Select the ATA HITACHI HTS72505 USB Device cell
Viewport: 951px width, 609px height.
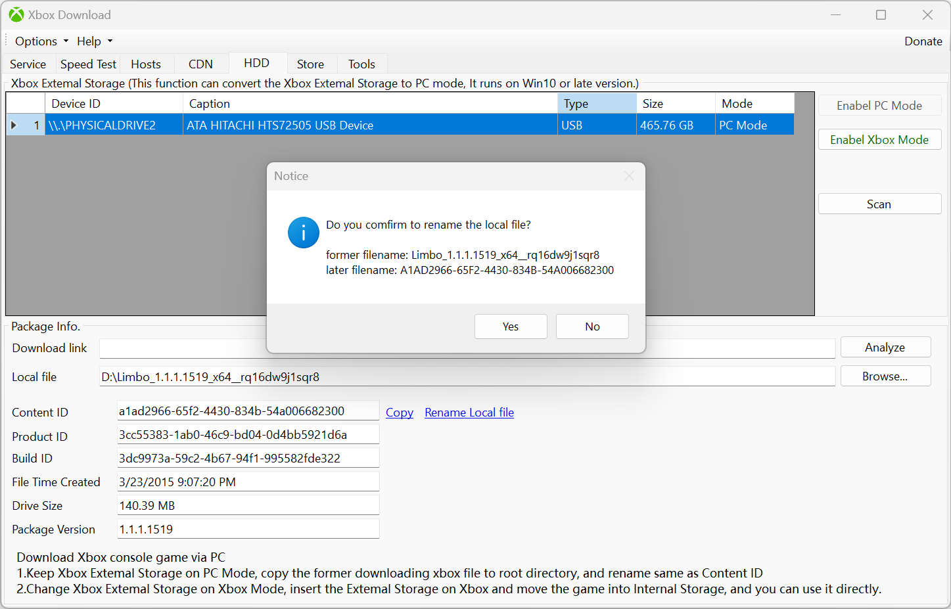pyautogui.click(x=370, y=125)
